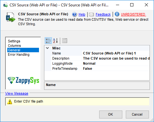The height and width of the screenshot is (122, 154).
Task: Switch property grid to Categorized view
Action: point(48,41)
